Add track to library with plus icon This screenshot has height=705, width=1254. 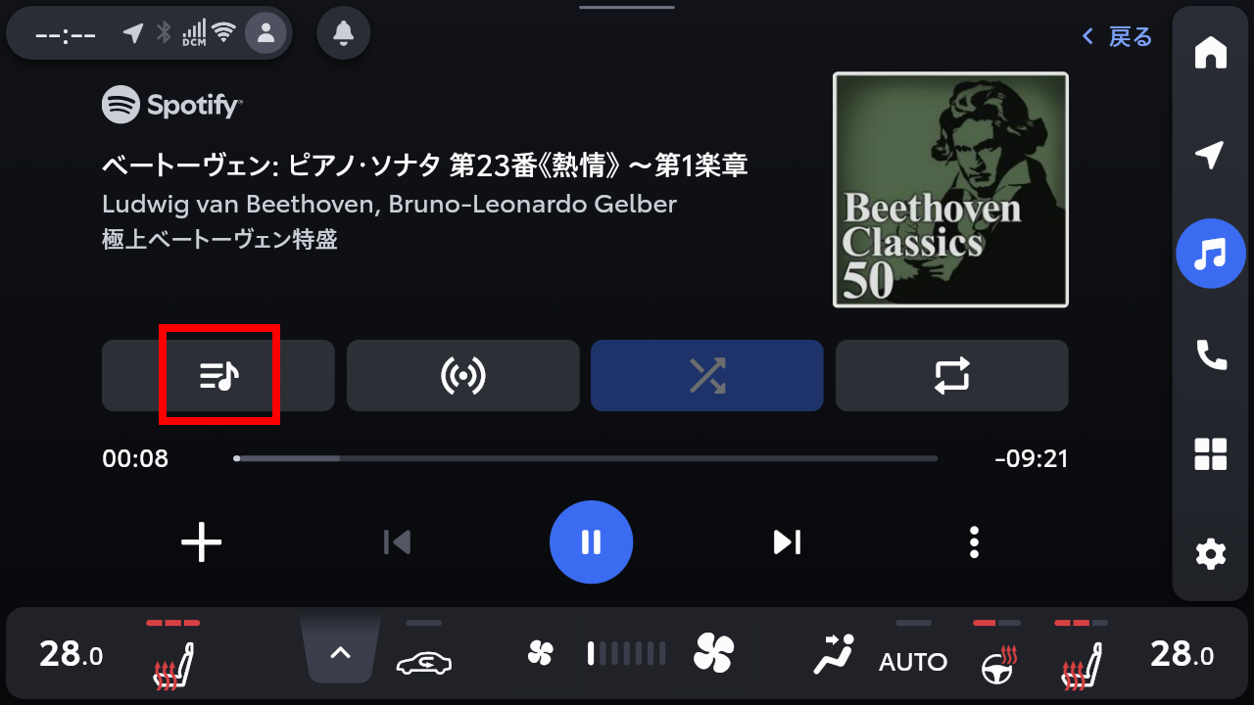(x=202, y=541)
